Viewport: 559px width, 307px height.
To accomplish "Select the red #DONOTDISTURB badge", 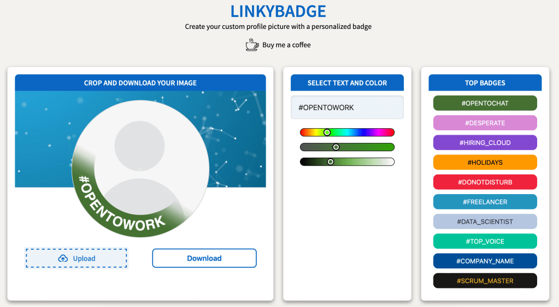I will pyautogui.click(x=485, y=182).
